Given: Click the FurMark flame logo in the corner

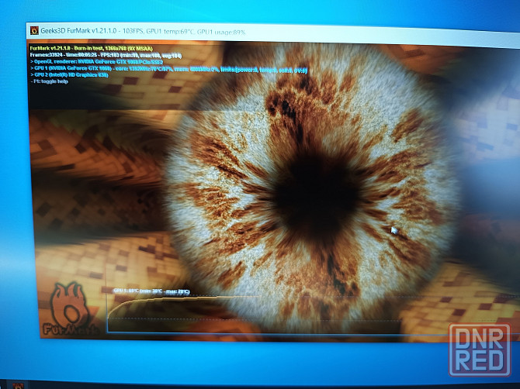Looking at the screenshot, I should pyautogui.click(x=70, y=310).
